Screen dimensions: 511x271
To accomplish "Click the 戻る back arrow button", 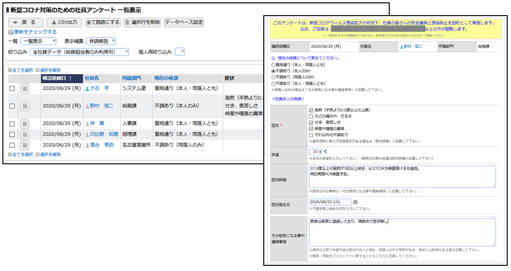I will click(25, 22).
